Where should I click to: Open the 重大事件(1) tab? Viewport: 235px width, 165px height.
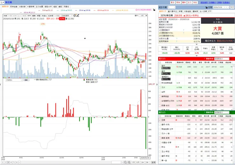coord(172,11)
